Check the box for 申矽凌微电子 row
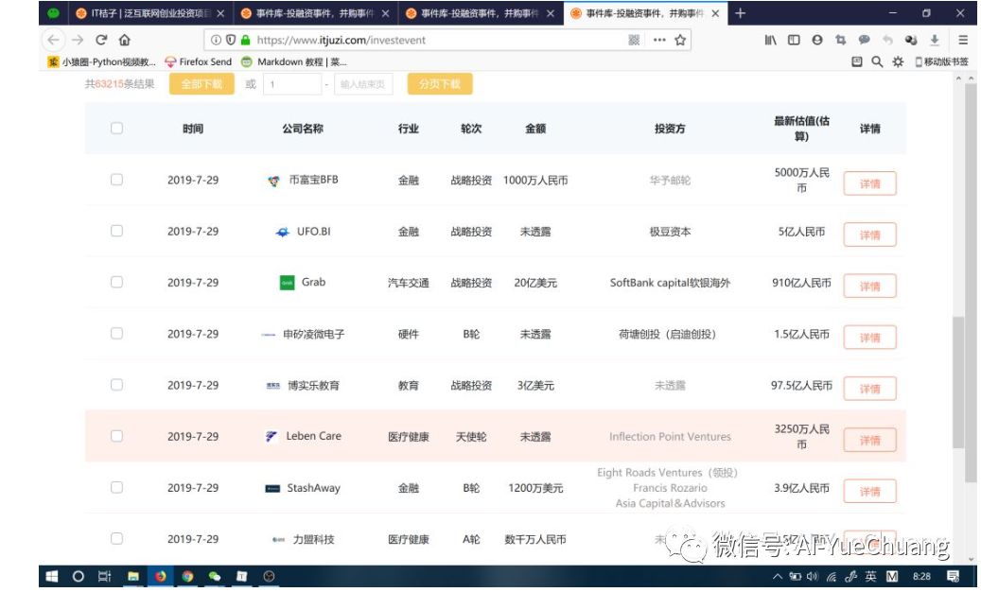The height and width of the screenshot is (592, 981). tap(116, 333)
